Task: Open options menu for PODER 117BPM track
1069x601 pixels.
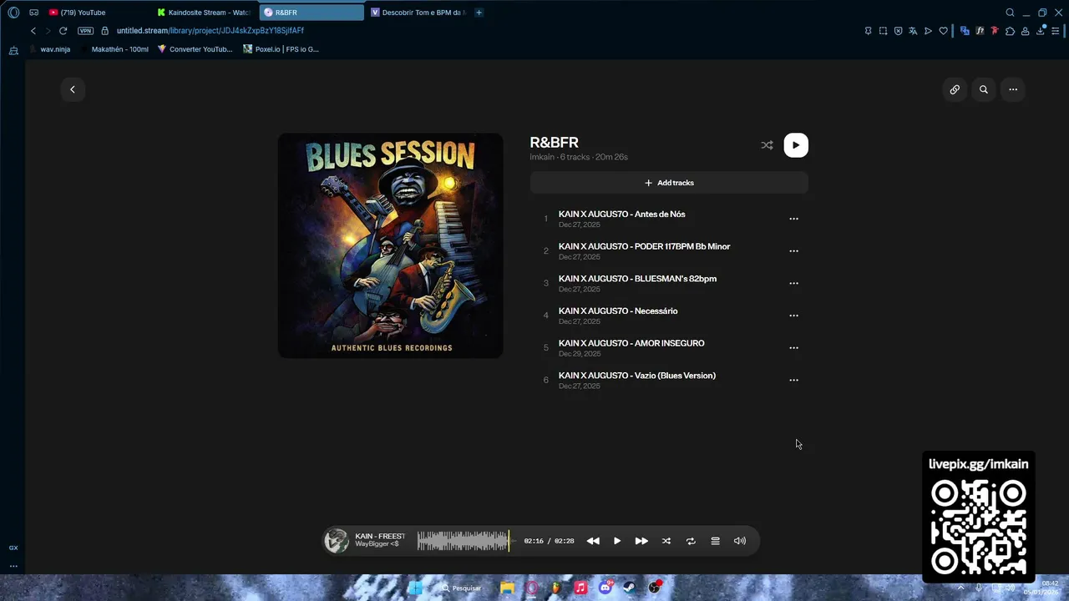Action: click(x=793, y=250)
